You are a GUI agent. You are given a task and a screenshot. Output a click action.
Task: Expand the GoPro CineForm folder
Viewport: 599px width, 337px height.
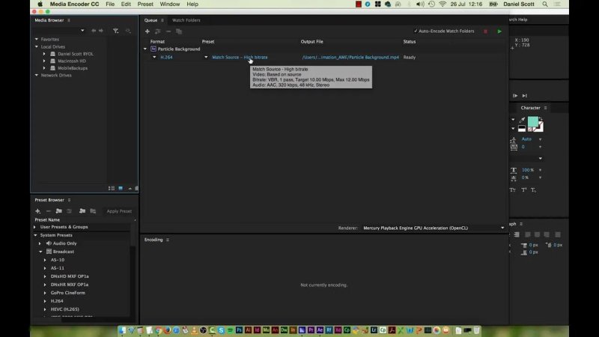(x=45, y=293)
